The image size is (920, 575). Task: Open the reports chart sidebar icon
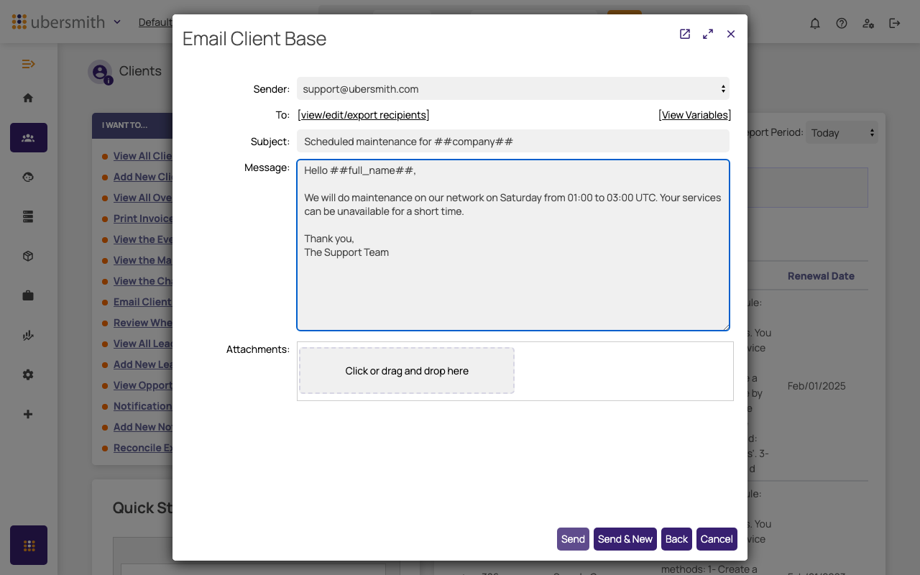click(x=28, y=335)
